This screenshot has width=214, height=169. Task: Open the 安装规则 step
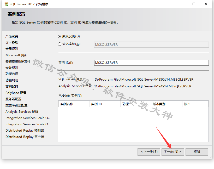point(12,68)
